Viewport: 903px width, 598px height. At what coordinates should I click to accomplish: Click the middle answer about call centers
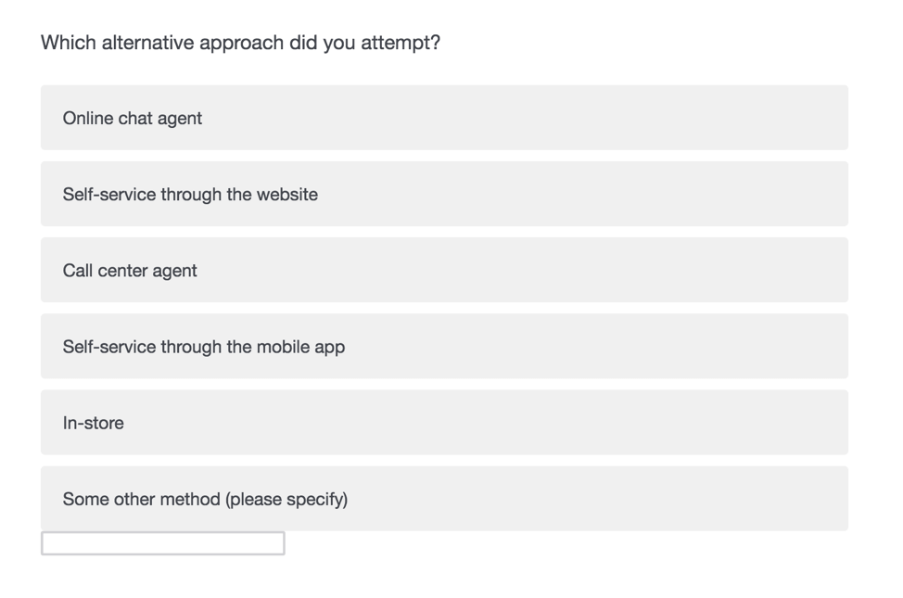443,270
